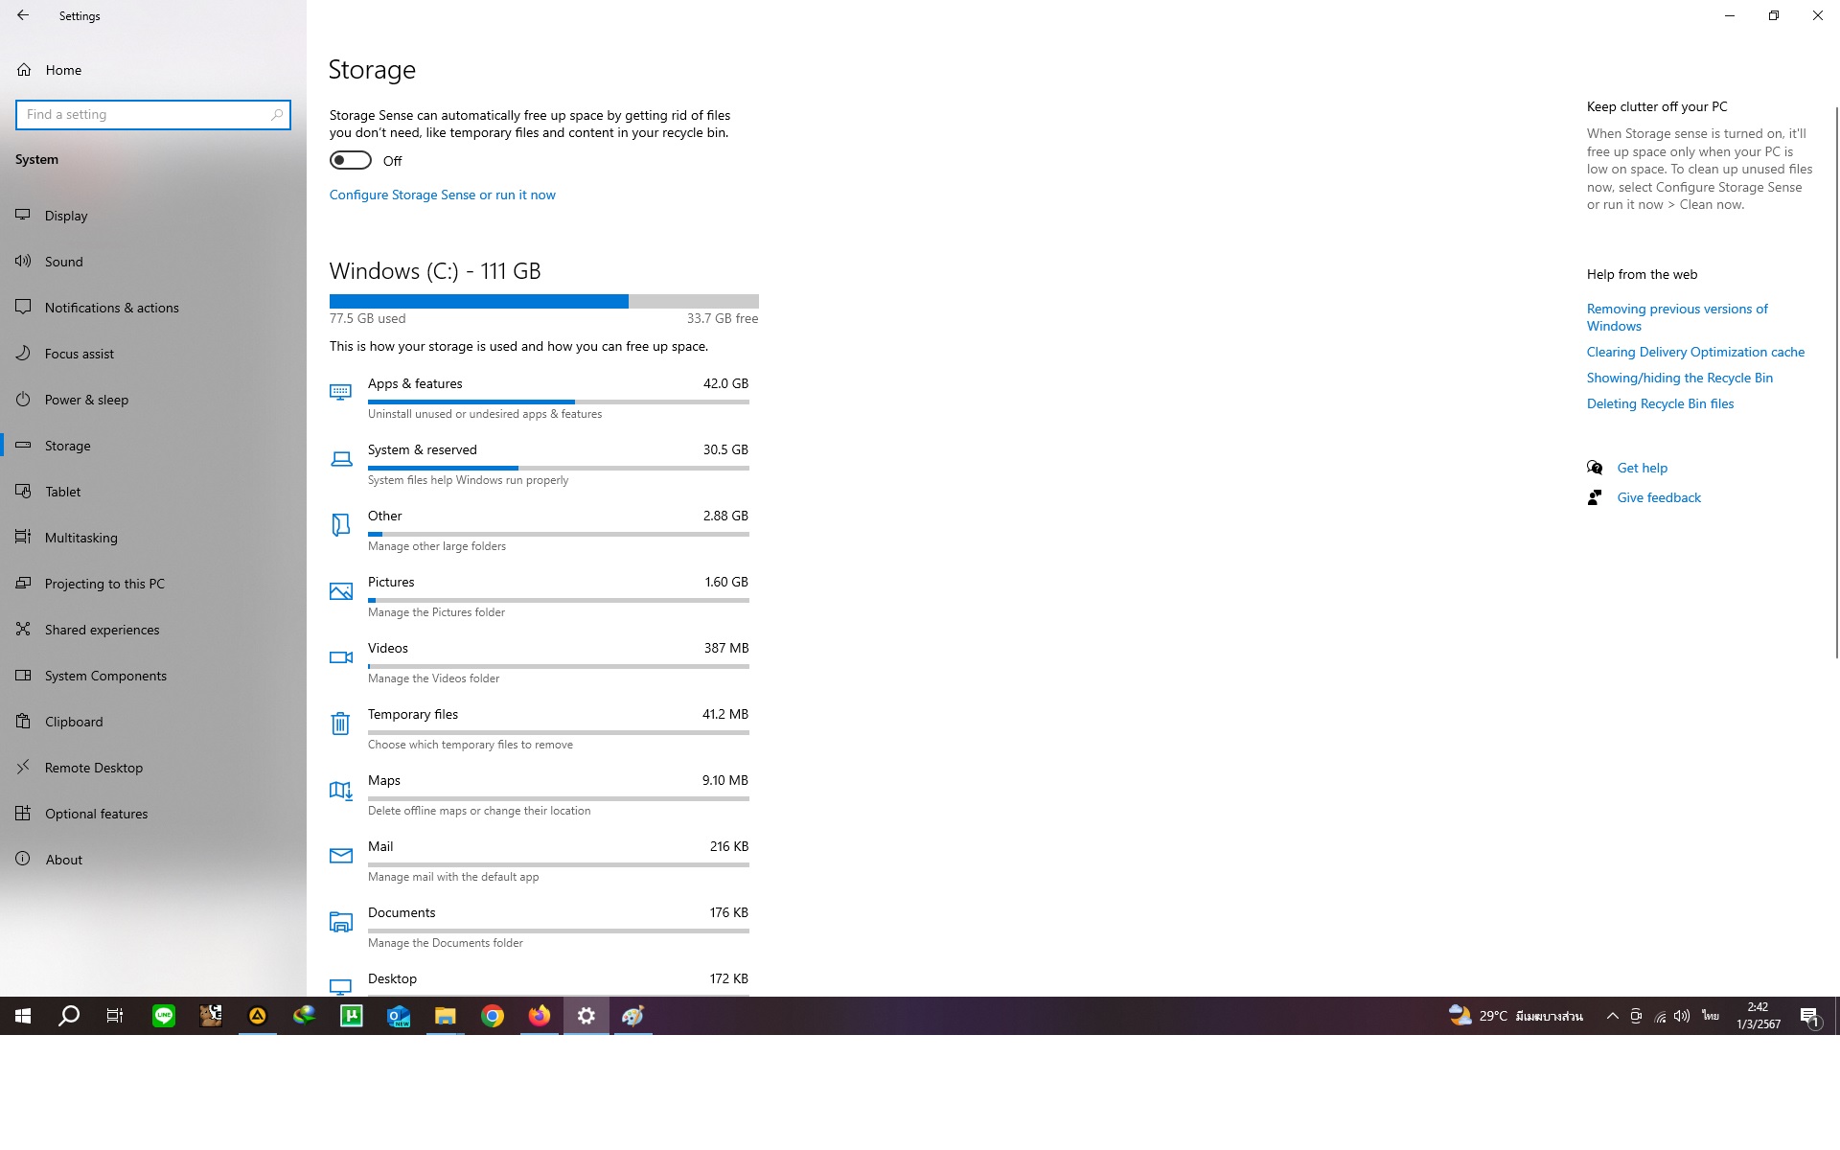This screenshot has width=1840, height=1150.
Task: Open Focus assist page
Action: [153, 354]
